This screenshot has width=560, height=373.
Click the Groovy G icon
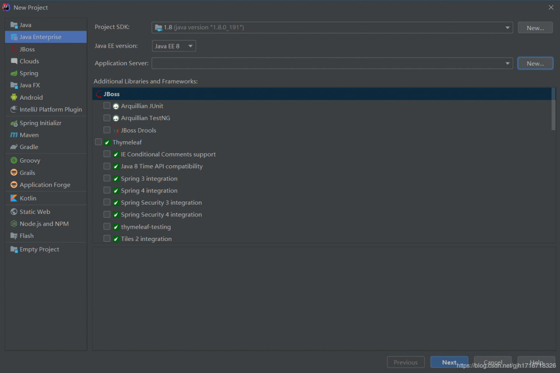pyautogui.click(x=14, y=160)
